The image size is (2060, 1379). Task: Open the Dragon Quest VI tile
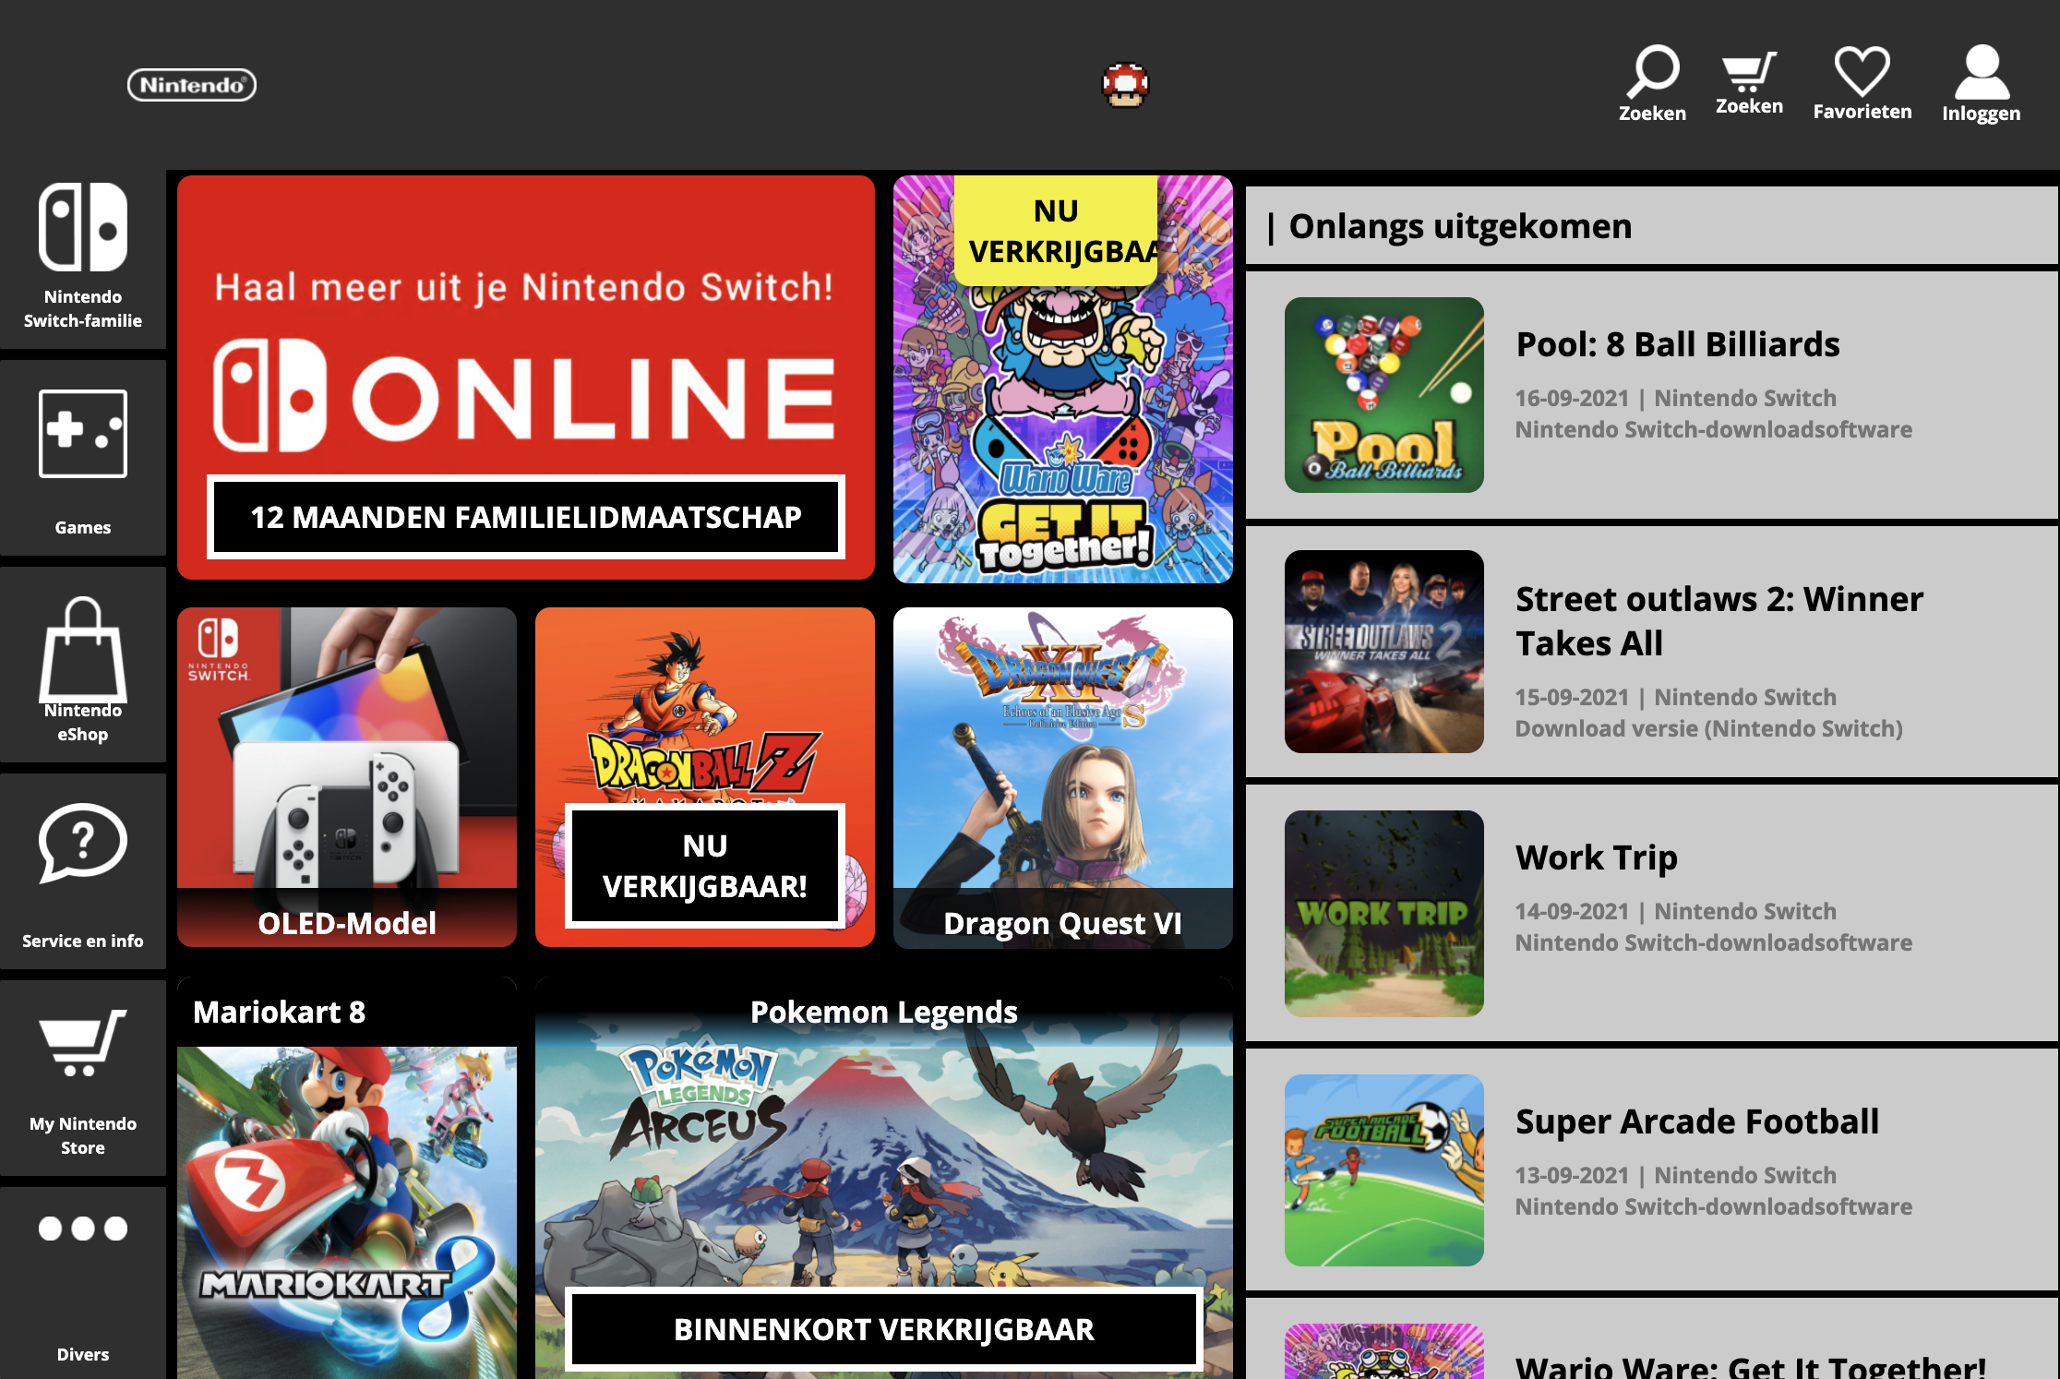pyautogui.click(x=1062, y=777)
